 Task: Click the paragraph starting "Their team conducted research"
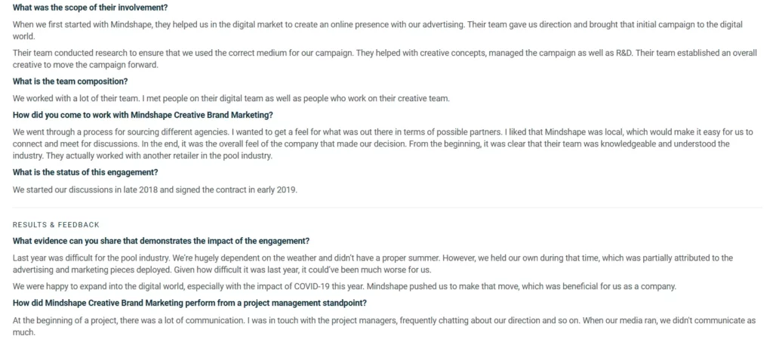384,59
